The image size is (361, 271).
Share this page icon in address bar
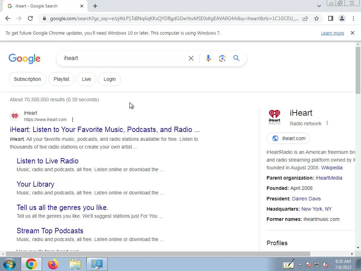305,18
